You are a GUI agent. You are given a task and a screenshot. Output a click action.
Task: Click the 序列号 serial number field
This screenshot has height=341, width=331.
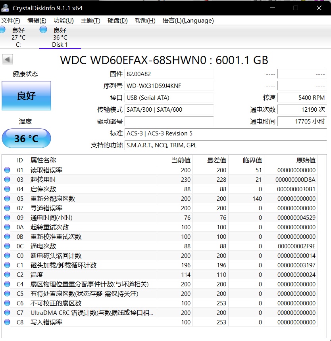tap(169, 86)
